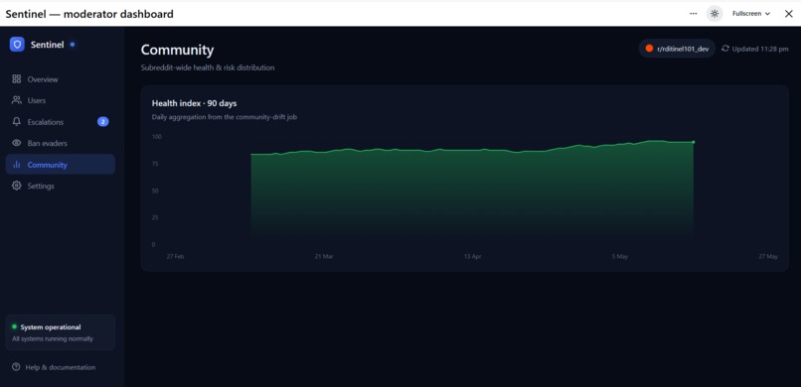This screenshot has height=387, width=801.
Task: Open the Overview grid icon
Action: (x=16, y=79)
